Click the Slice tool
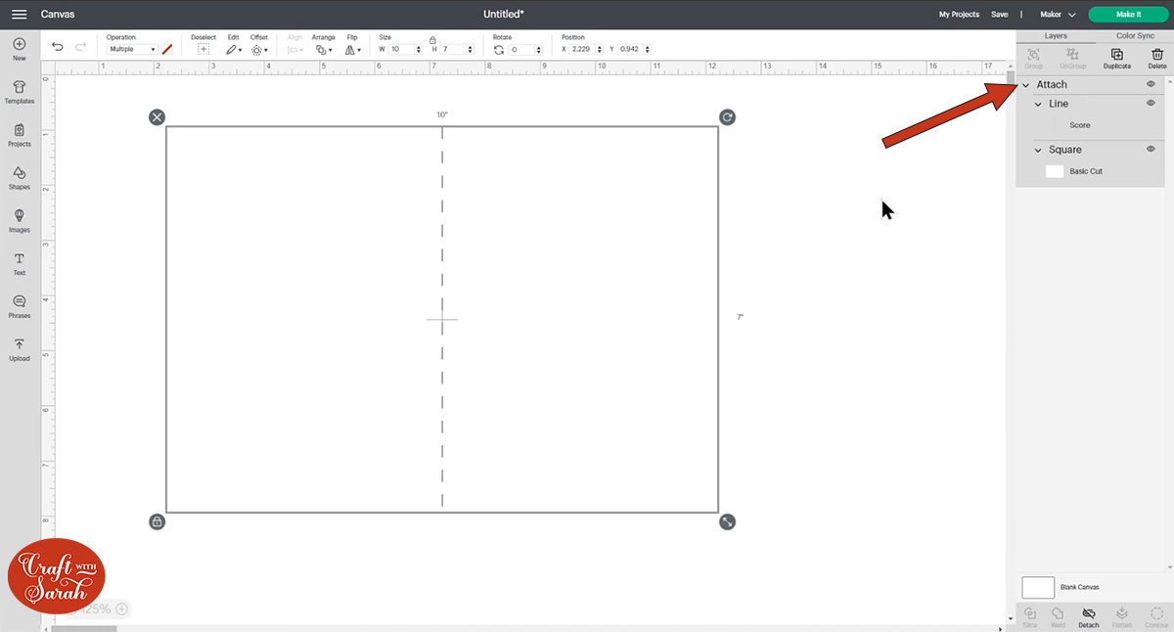Image resolution: width=1174 pixels, height=632 pixels. click(1029, 616)
